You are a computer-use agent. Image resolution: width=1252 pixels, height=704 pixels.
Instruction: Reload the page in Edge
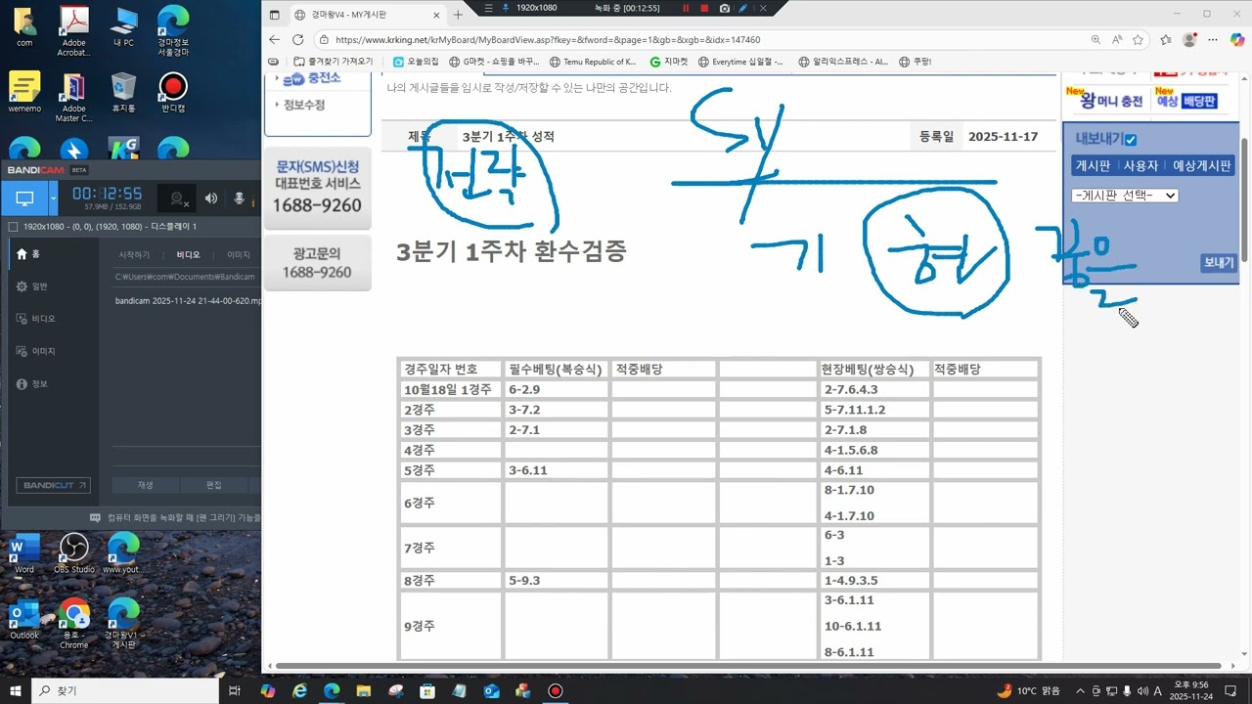pyautogui.click(x=300, y=40)
